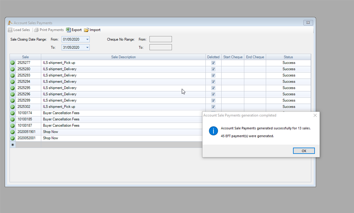Click the Cheque No Range To field

(160, 47)
